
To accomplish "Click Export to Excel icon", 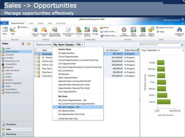I will [x=158, y=28].
